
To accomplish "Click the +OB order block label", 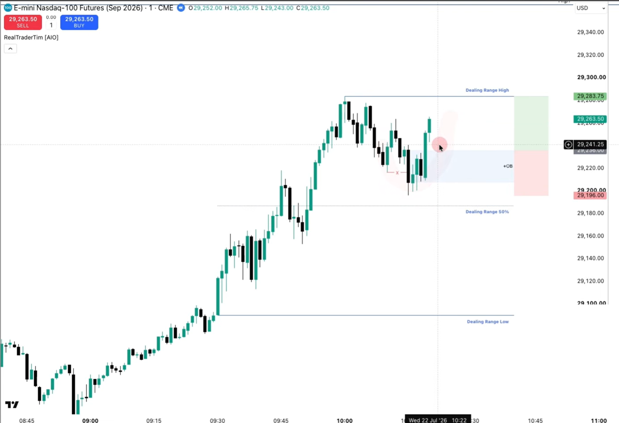I will click(x=508, y=166).
